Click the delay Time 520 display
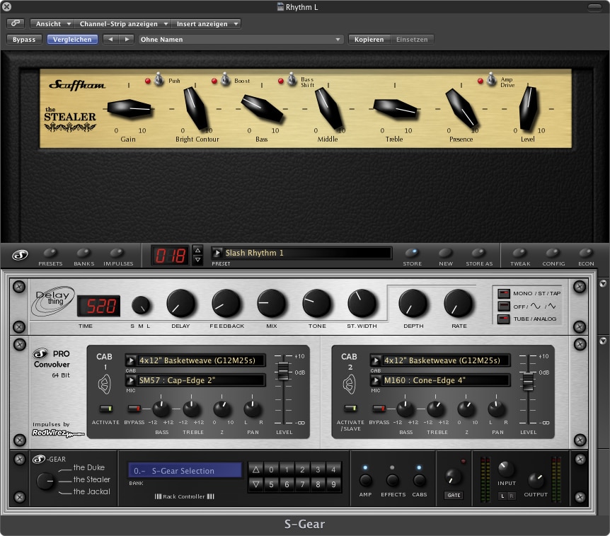 pyautogui.click(x=99, y=306)
